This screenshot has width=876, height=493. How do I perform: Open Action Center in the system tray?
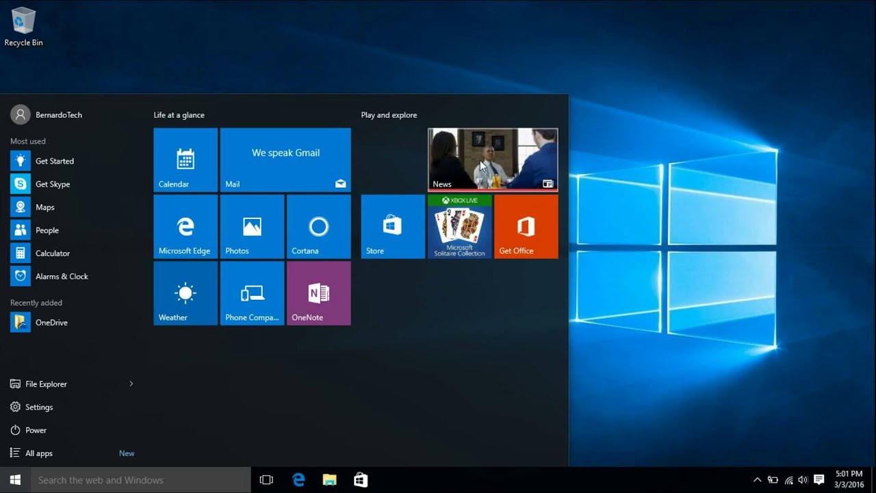[819, 479]
